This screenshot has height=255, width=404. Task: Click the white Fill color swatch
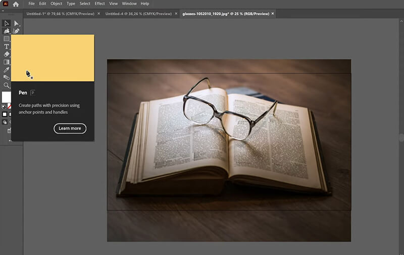coord(6,97)
